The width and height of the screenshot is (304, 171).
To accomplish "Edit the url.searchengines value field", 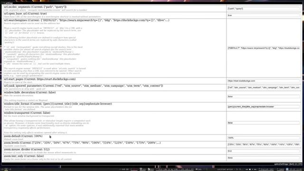I will pos(264,48).
